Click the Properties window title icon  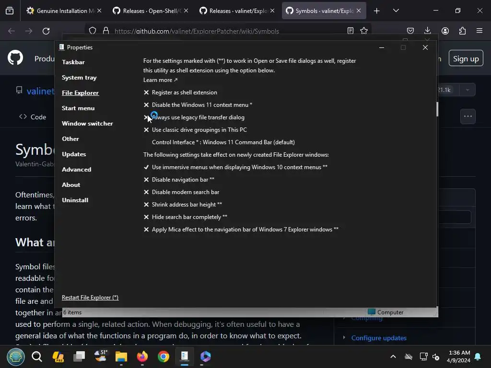click(62, 47)
